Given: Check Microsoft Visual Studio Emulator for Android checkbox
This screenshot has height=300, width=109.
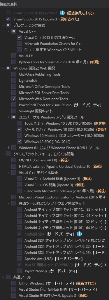Looking at the screenshot, I should click(x=14, y=197).
